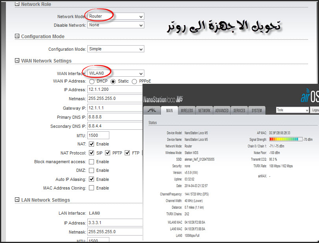Click the Secondary DNS IP field 8.8.4.4
319x243 pixels.
115,126
